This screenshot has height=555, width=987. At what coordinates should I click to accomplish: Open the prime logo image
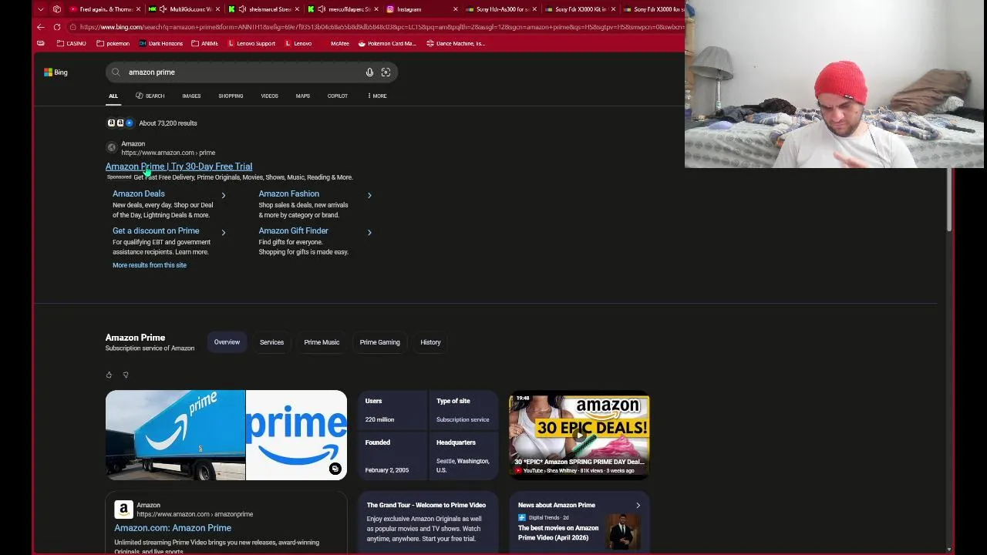coord(297,435)
